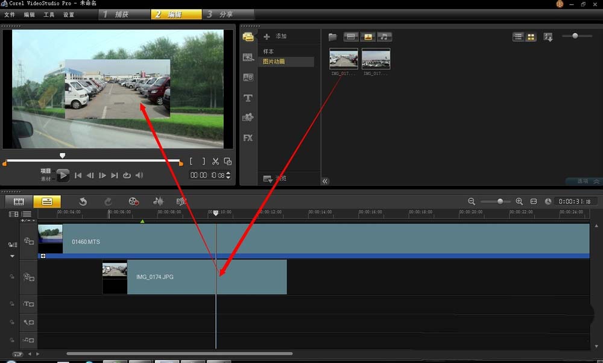
Task: Collapse the library folder pane
Action: (325, 181)
